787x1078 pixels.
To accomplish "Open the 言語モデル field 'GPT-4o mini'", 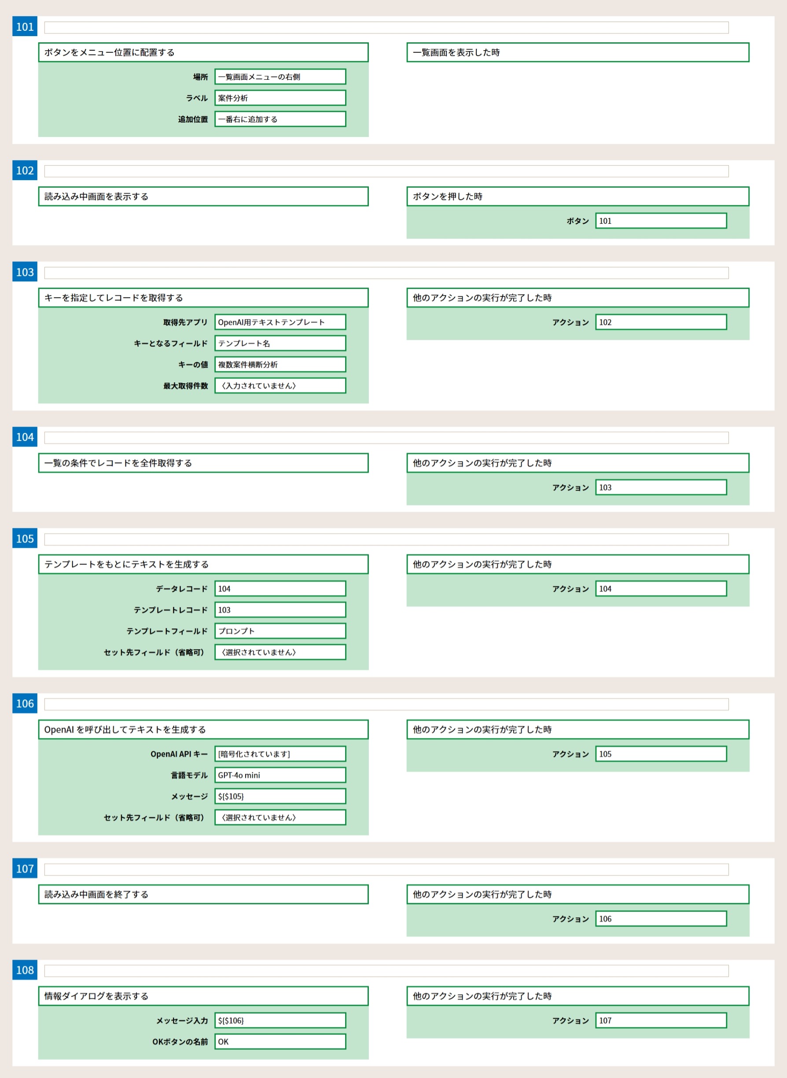I will pos(279,775).
